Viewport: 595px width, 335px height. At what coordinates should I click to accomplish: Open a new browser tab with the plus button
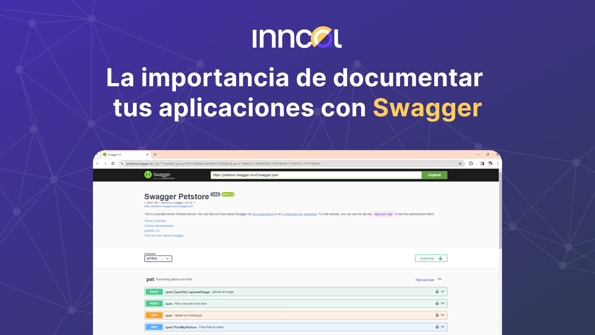tap(155, 154)
